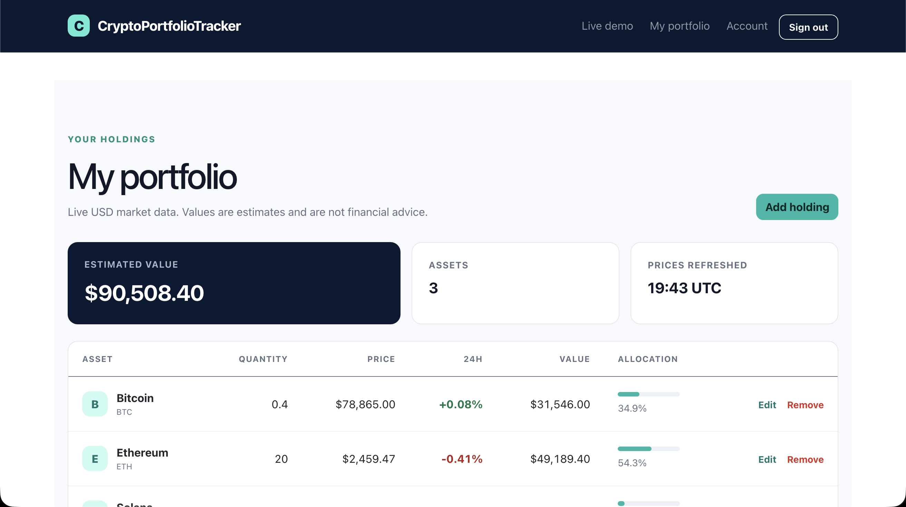Click the Ethereum E asset icon
Screen dimensions: 906x507
(95, 458)
